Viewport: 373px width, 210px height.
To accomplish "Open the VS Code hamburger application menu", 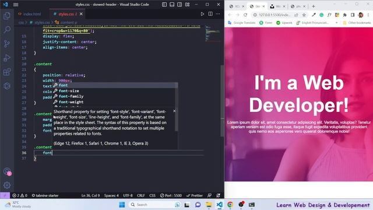I will click(x=16, y=5).
